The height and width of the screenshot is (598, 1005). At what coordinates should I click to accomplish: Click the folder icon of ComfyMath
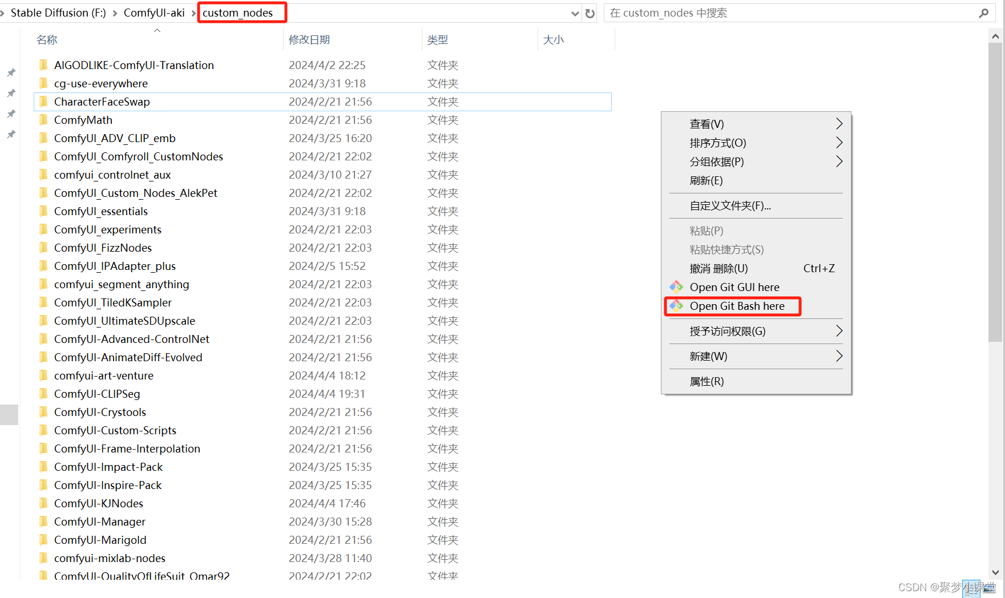[43, 120]
